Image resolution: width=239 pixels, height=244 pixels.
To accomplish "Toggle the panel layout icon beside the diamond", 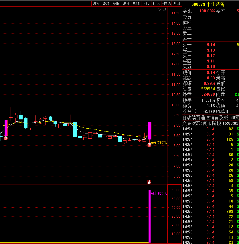I will (x=165, y=9).
